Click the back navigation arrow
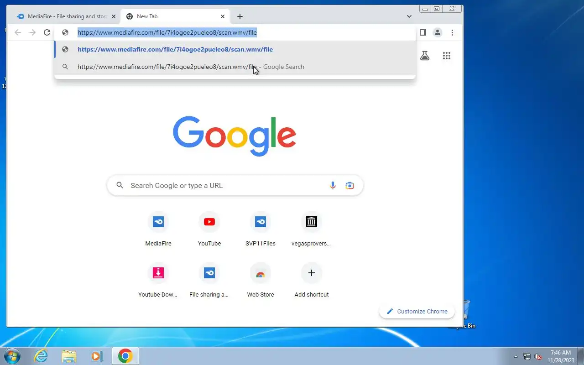 [18, 32]
